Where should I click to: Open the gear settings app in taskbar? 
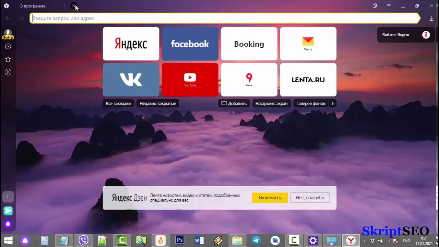pyautogui.click(x=313, y=240)
